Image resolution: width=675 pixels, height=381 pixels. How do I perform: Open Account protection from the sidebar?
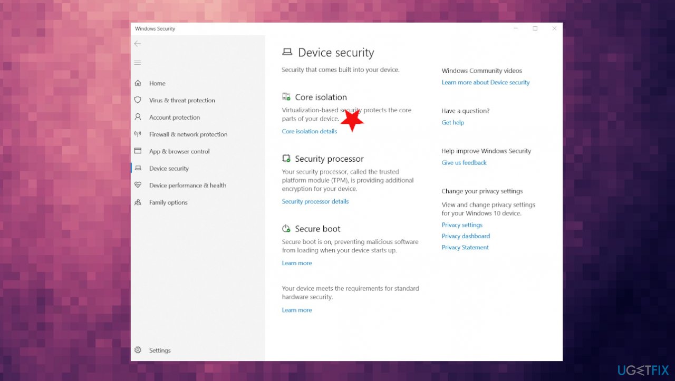[174, 117]
